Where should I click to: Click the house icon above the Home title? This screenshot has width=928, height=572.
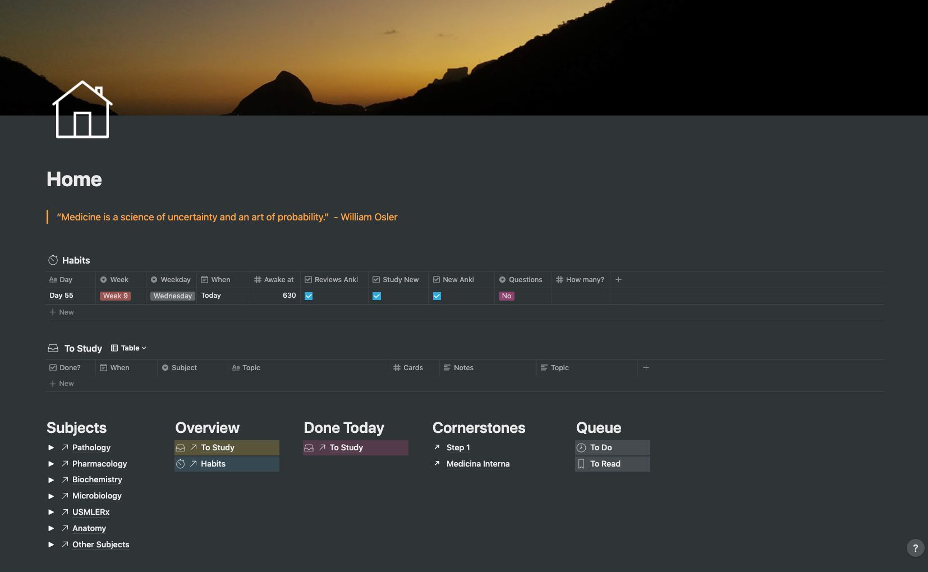pyautogui.click(x=82, y=110)
